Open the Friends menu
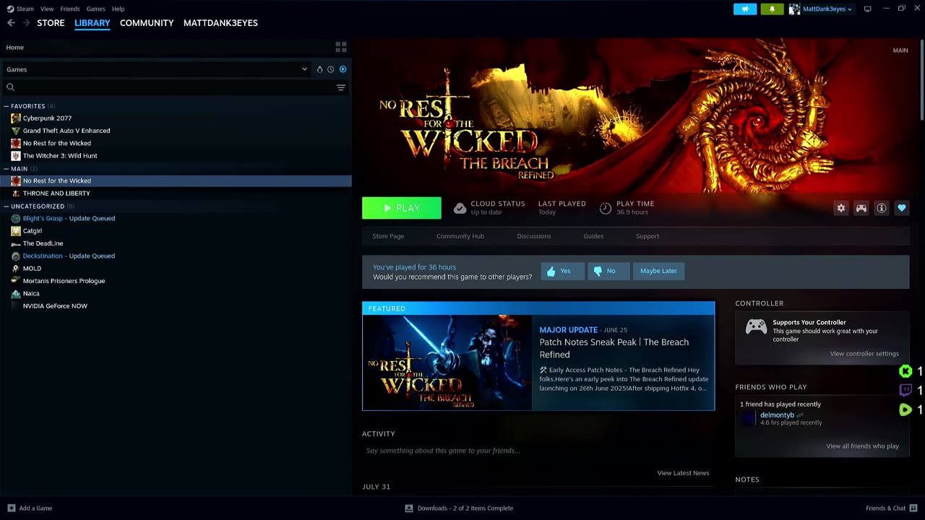 coord(70,9)
